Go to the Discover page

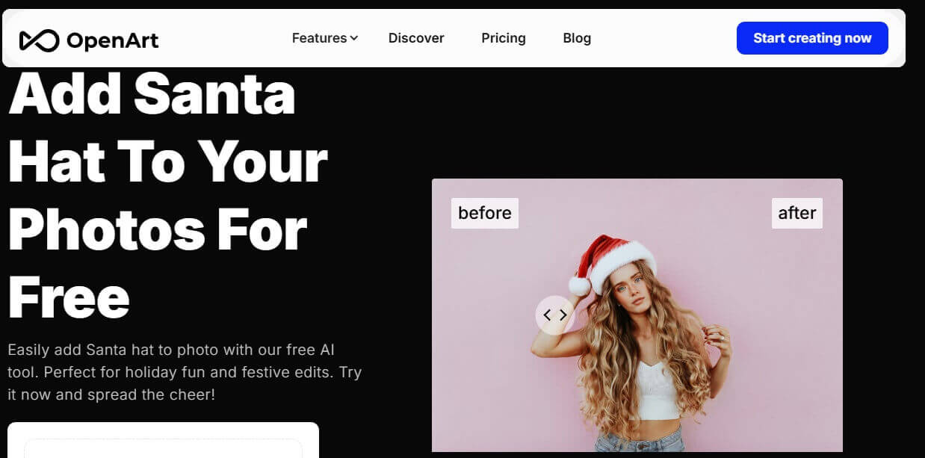click(x=416, y=38)
